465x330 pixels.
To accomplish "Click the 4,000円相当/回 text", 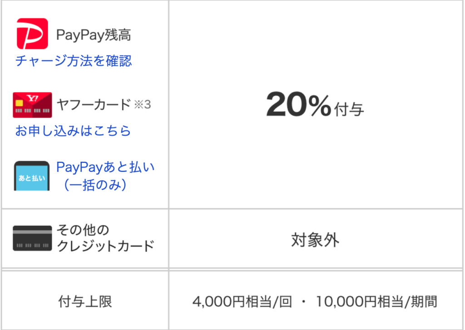I will click(242, 302).
